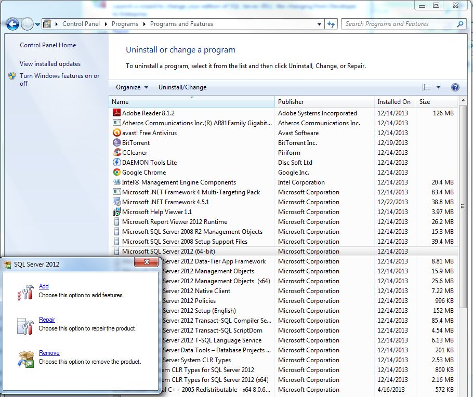Click the avast! Free Antivirus icon
This screenshot has height=397, width=473.
click(116, 133)
